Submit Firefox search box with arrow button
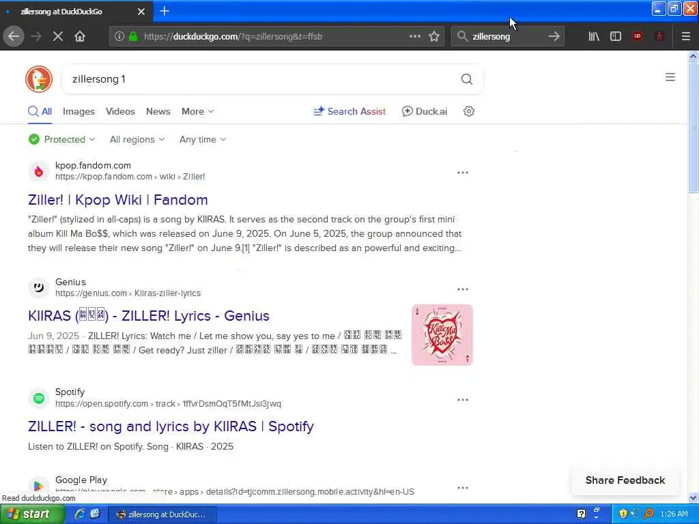This screenshot has height=524, width=699. point(554,37)
